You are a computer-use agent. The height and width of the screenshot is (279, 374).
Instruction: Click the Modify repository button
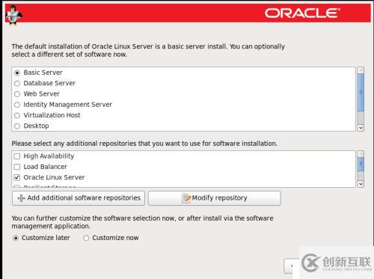[x=215, y=198]
